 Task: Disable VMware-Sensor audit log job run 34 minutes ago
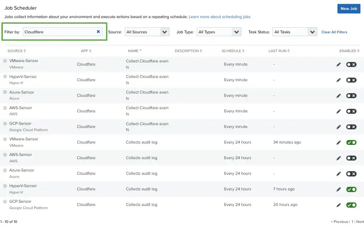351,142
